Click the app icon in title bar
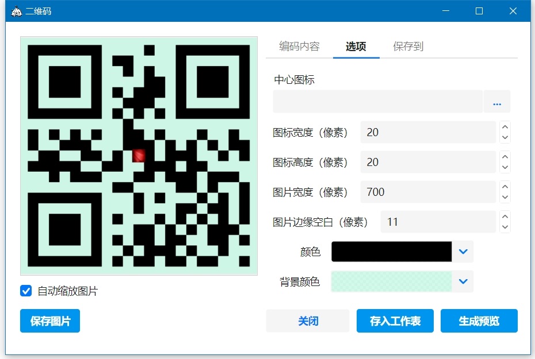 pyautogui.click(x=16, y=11)
